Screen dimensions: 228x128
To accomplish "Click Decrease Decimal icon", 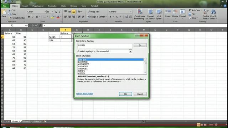I will pyautogui.click(x=130, y=17).
